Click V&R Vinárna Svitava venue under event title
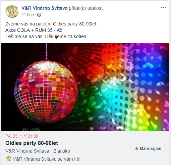The image size is (171, 165). tap(27, 151)
